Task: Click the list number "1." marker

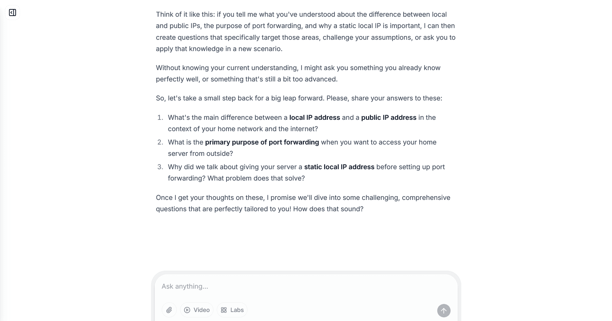Action: tap(160, 117)
